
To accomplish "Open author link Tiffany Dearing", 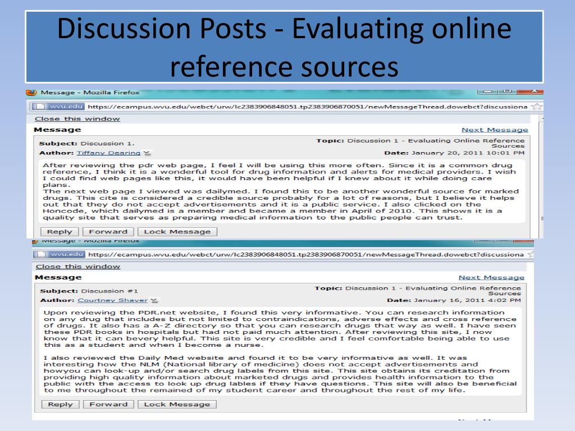I will click(108, 153).
